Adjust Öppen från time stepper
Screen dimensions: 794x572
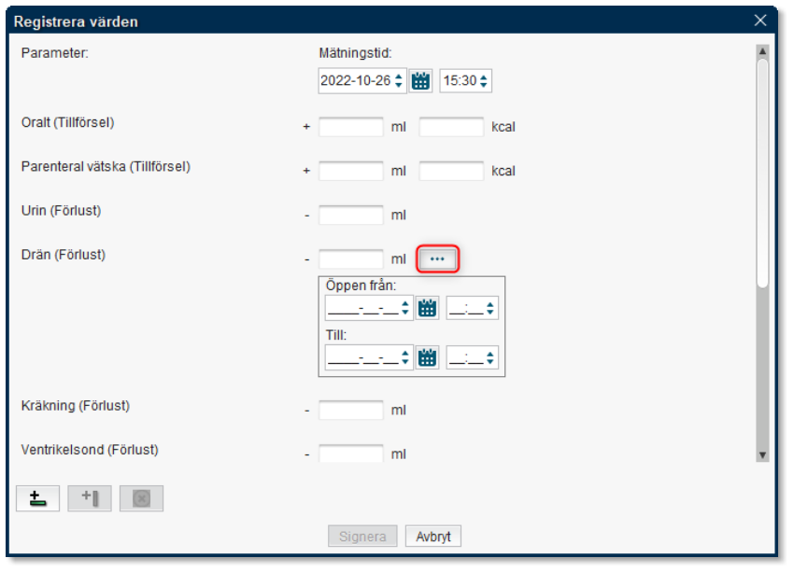[491, 308]
